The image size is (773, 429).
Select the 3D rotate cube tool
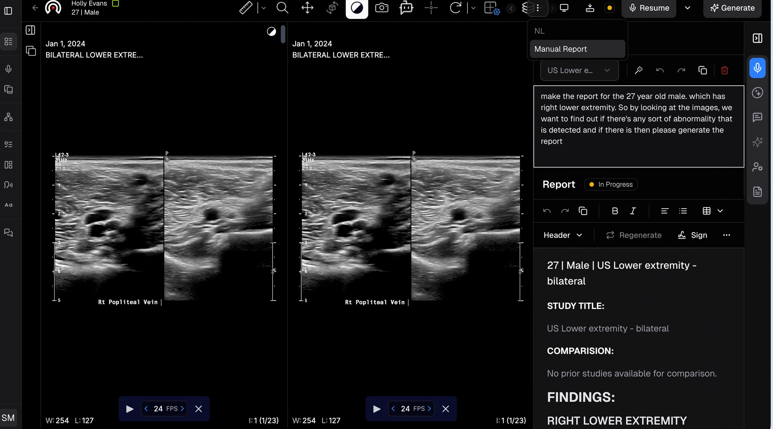point(332,8)
